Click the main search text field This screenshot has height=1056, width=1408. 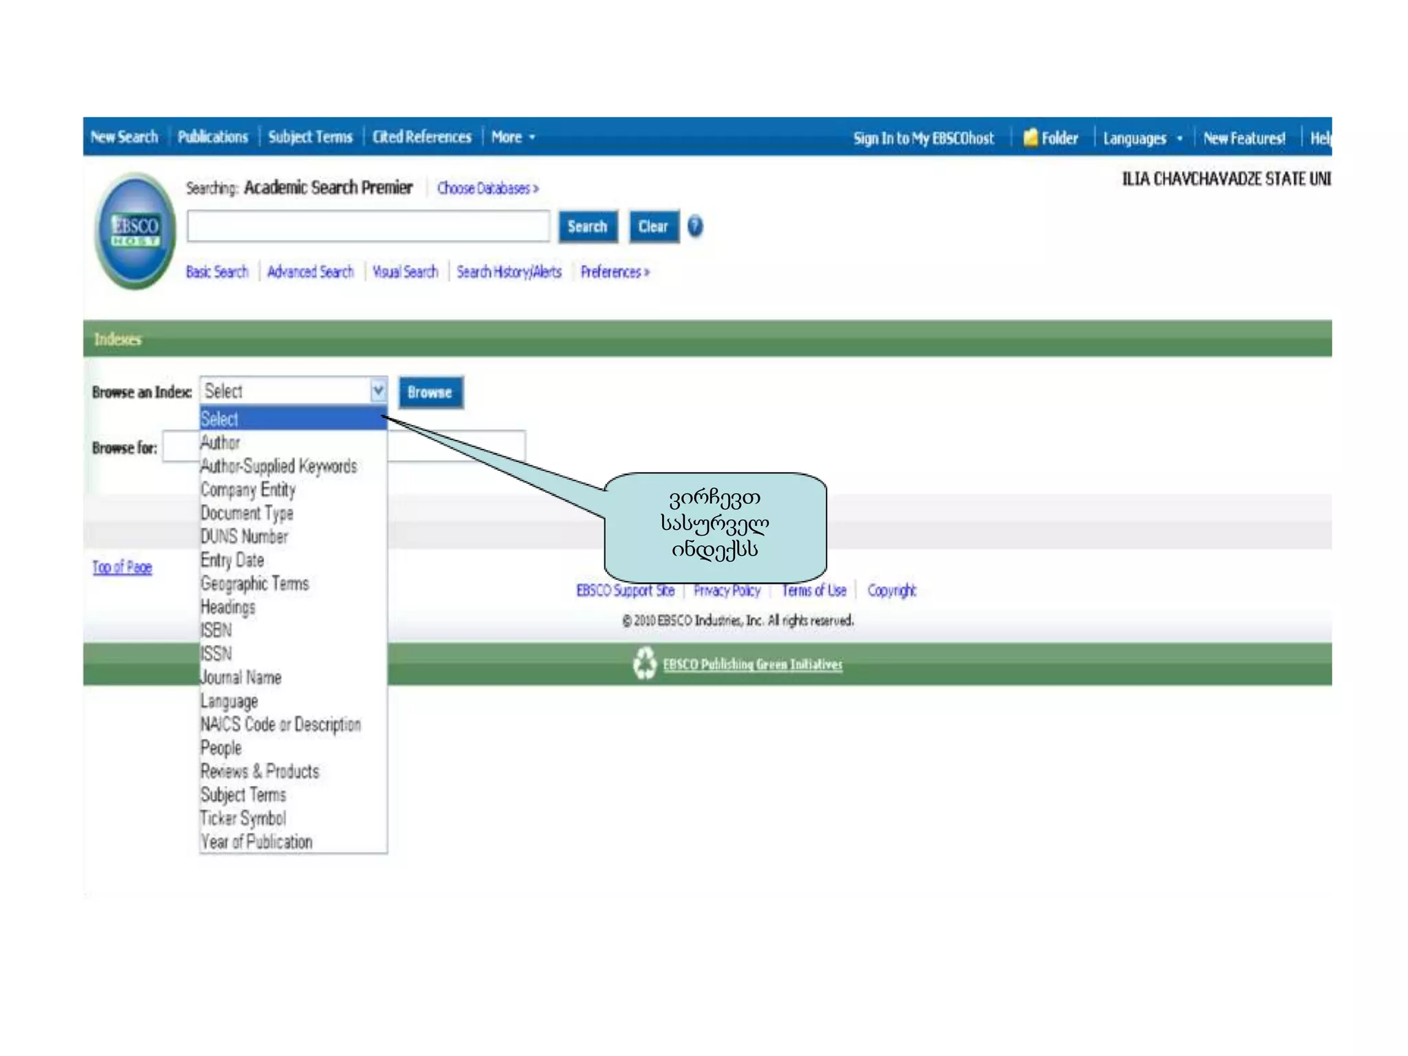pyautogui.click(x=368, y=226)
